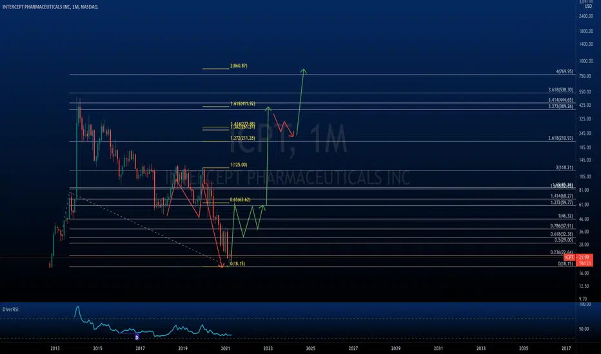The height and width of the screenshot is (354, 601).
Task: Select the 105.00 price axis label
Action: pyautogui.click(x=585, y=177)
